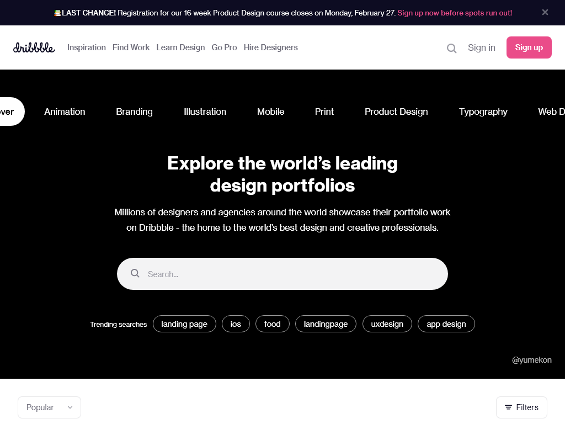This screenshot has height=424, width=565.
Task: Click the Dribbble logo
Action: 34,47
